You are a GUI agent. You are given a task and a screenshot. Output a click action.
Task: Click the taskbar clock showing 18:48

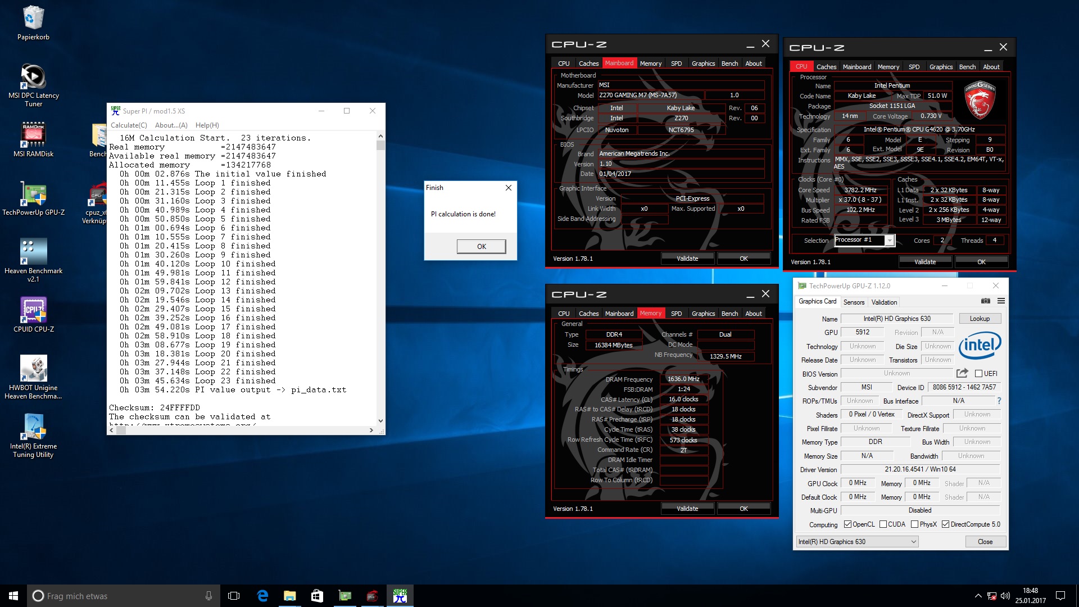(x=1030, y=596)
